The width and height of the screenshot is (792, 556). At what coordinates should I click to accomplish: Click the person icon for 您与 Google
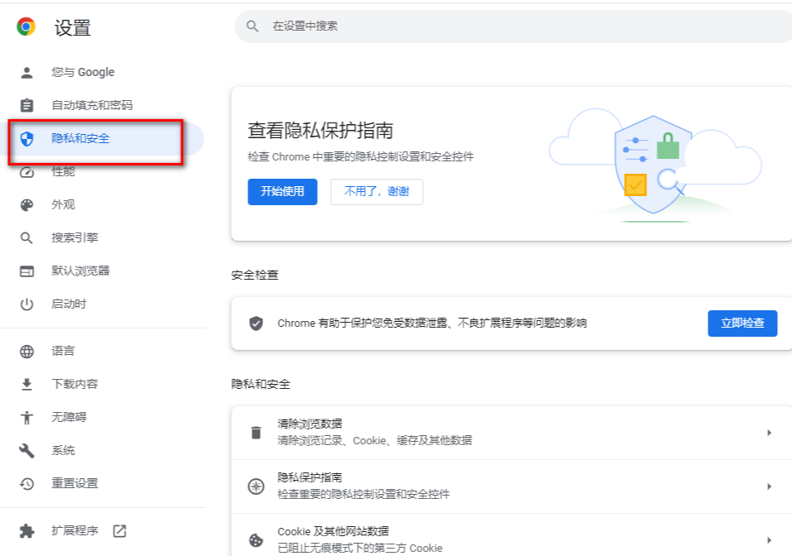[26, 73]
